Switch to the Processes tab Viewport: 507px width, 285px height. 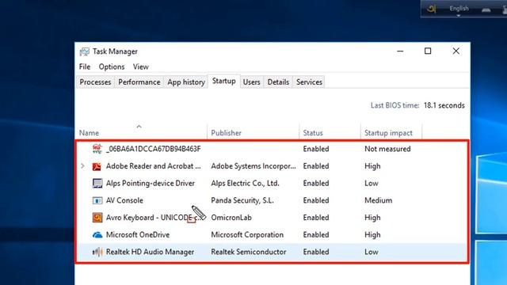coord(95,82)
